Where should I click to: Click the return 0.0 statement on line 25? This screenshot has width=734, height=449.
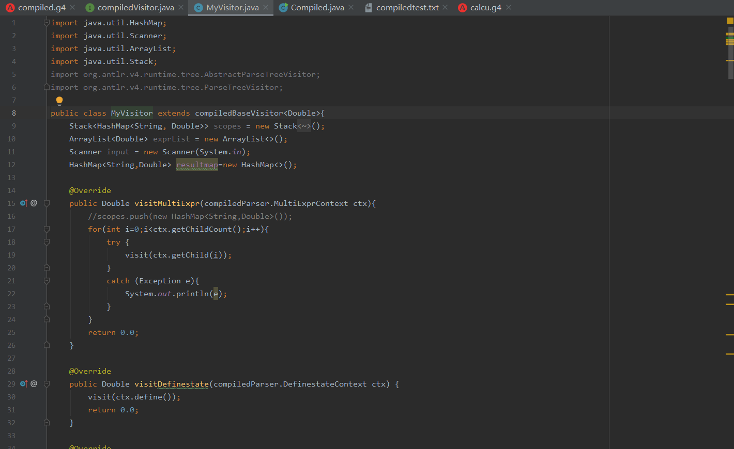click(x=113, y=332)
